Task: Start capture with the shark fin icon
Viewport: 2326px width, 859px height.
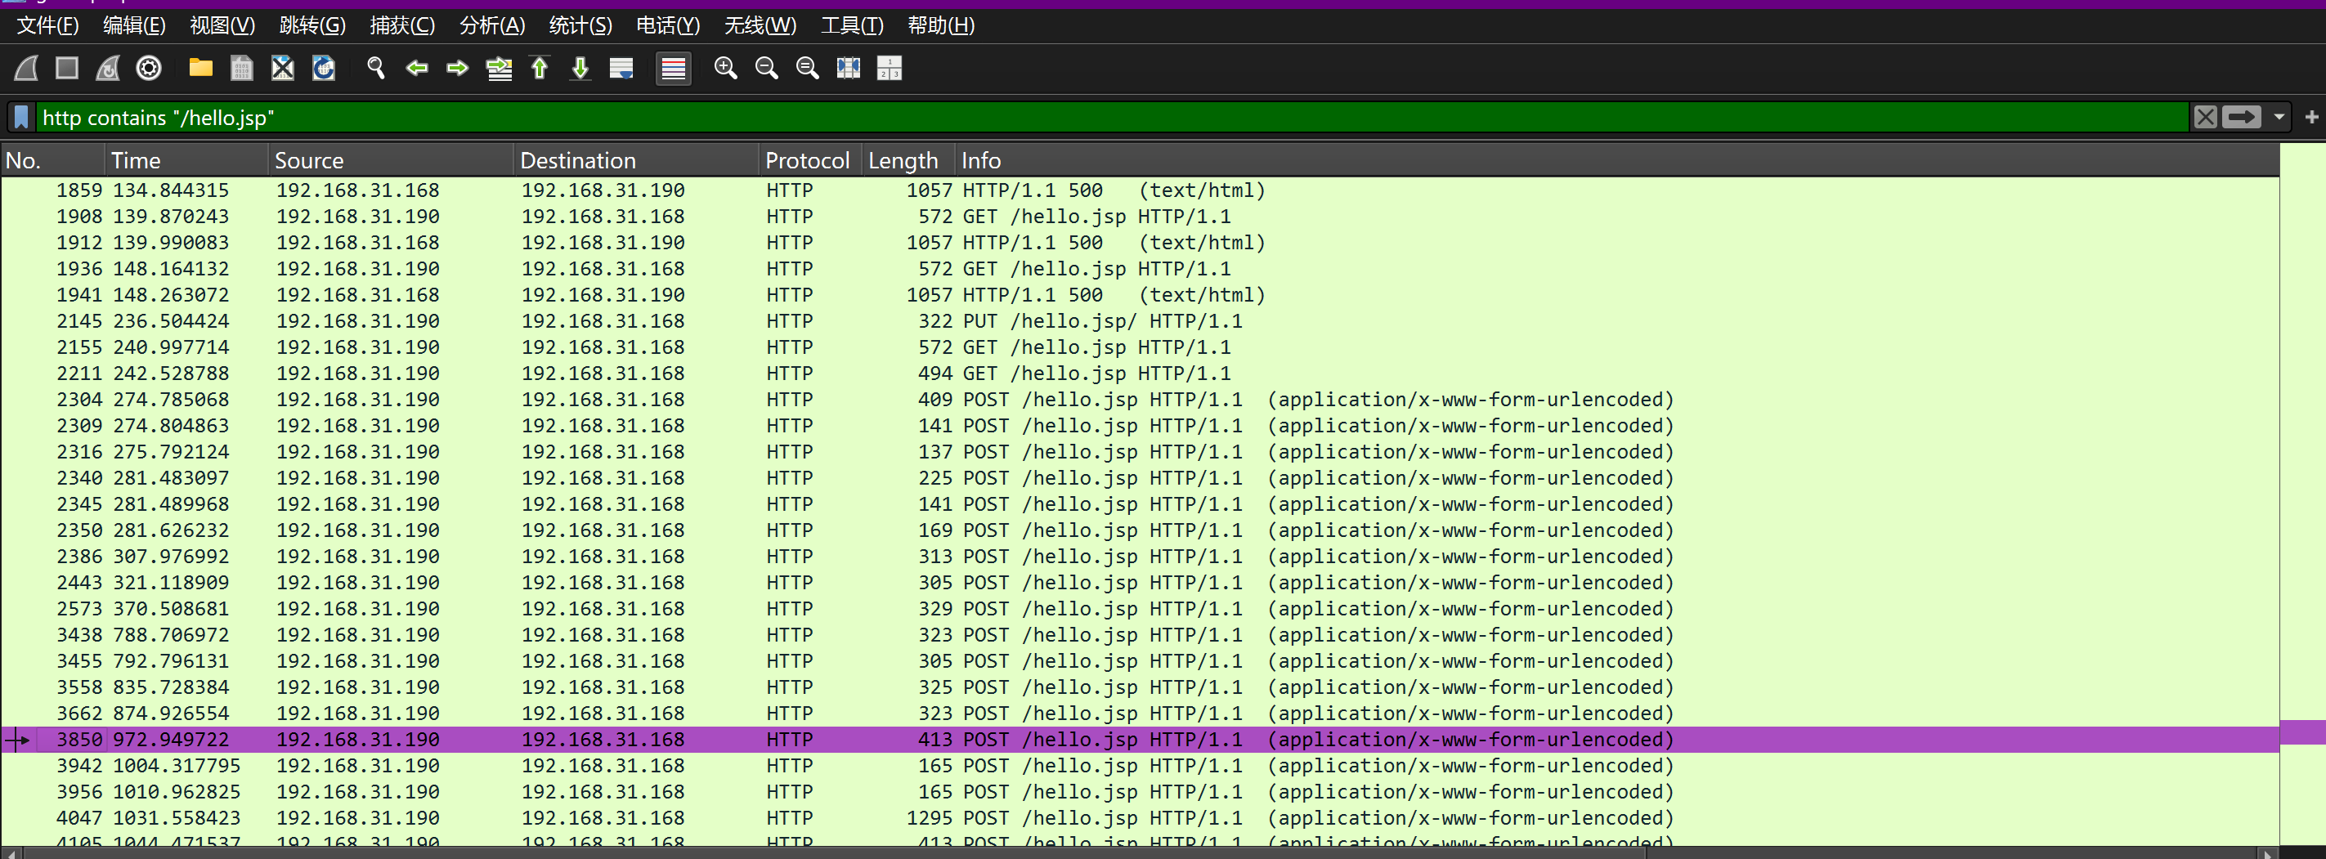Action: click(x=26, y=69)
